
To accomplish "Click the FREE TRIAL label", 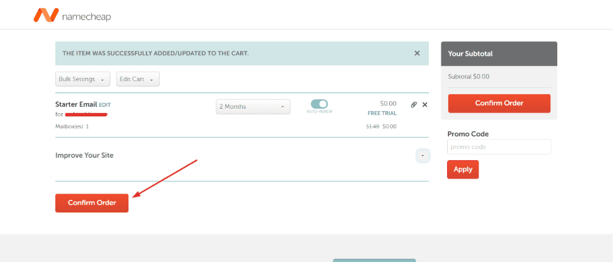I will pos(382,113).
